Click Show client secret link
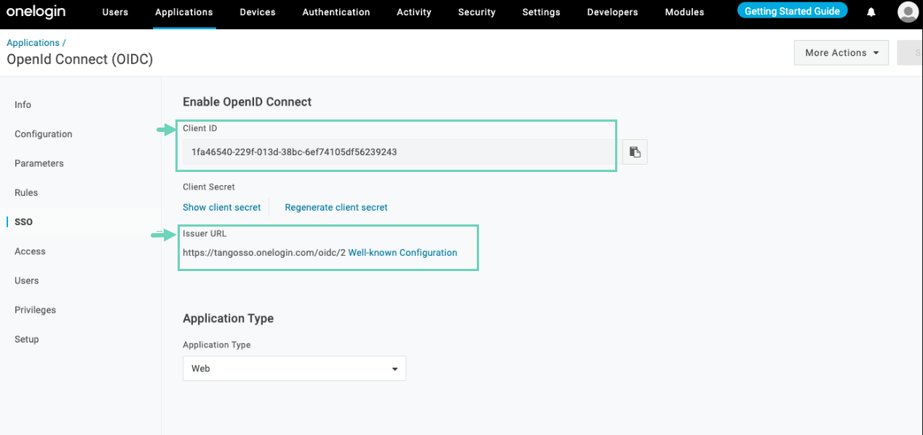This screenshot has width=923, height=435. 221,208
